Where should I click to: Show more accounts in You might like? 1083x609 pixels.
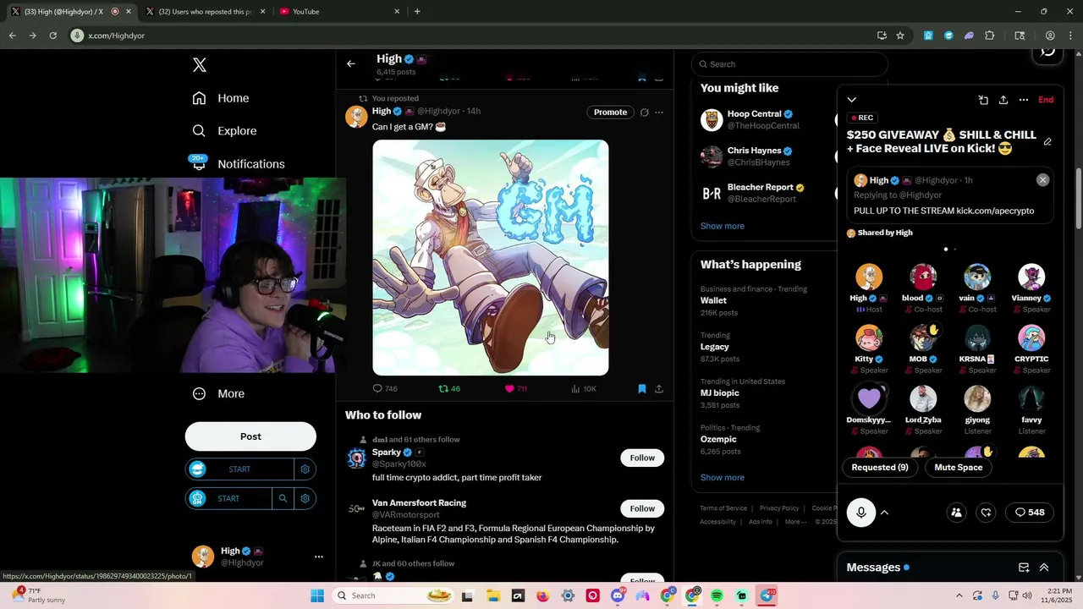(x=723, y=226)
